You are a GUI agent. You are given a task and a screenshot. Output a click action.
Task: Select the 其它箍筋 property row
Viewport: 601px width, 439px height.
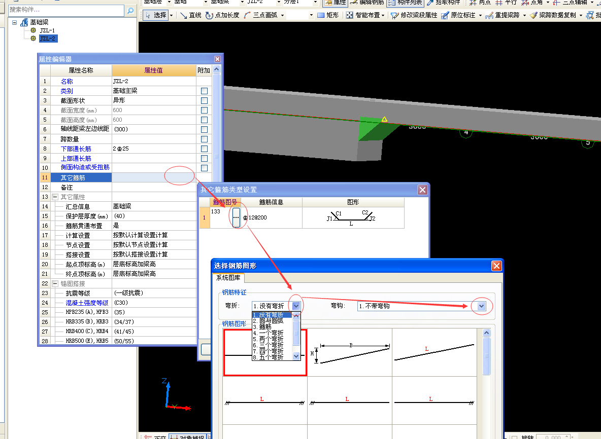(118, 177)
